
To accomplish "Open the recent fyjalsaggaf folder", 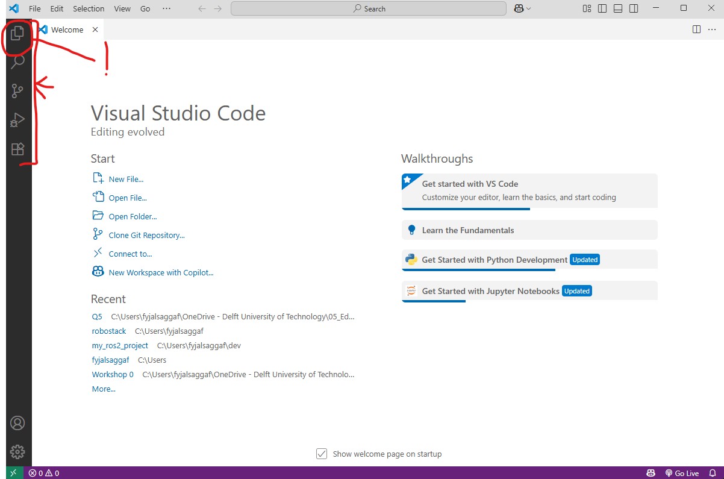I will (x=110, y=360).
